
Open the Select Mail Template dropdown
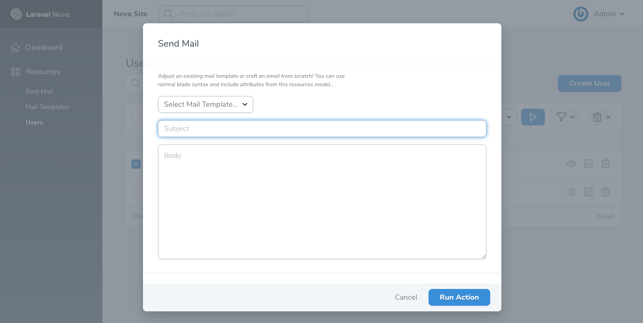pyautogui.click(x=206, y=104)
